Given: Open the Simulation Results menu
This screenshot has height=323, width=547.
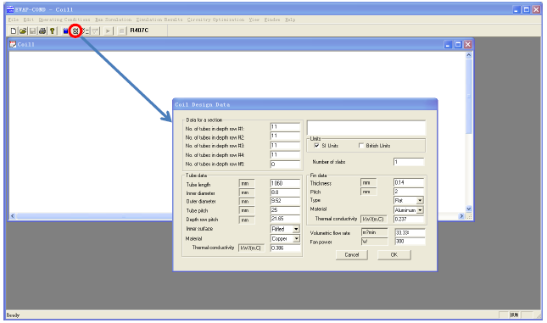Looking at the screenshot, I should [x=159, y=19].
